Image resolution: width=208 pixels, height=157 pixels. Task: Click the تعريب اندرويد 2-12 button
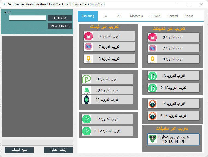click(x=107, y=131)
